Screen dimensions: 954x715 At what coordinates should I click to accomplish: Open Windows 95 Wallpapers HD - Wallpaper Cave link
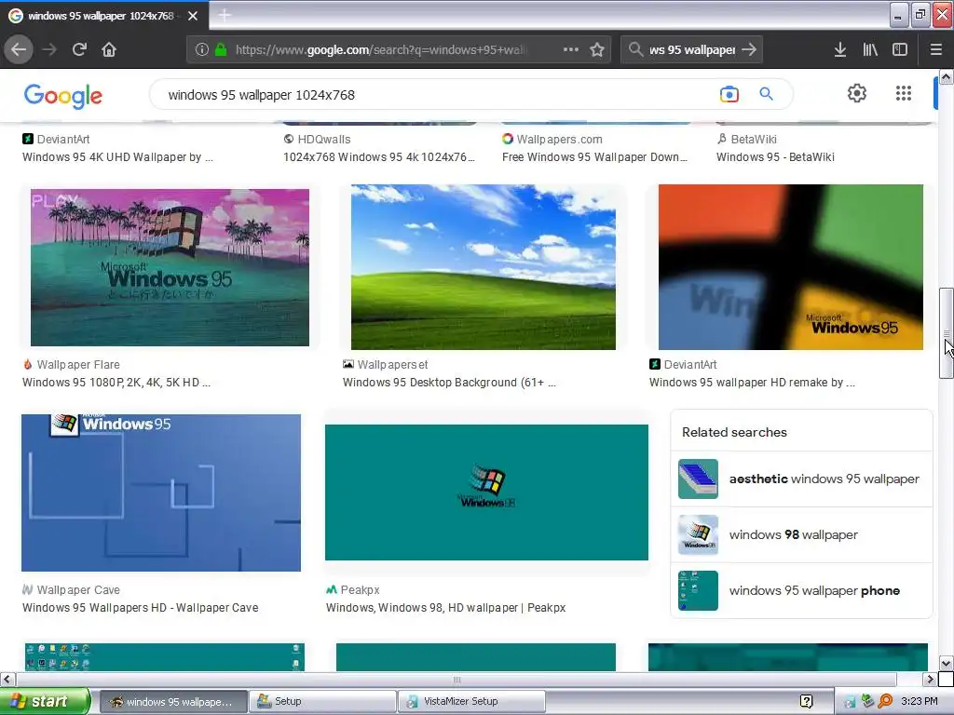tap(141, 607)
